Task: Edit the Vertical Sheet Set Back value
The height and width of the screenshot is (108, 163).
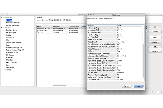Action: pos(129,58)
